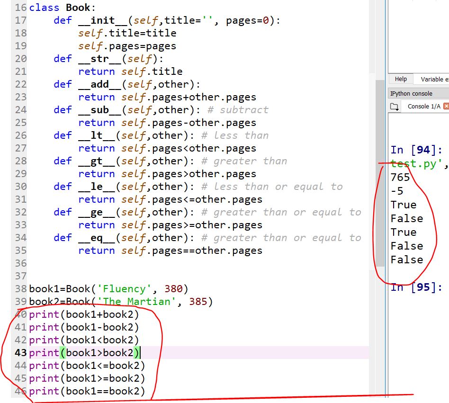Select the Console 1/A tab
The image size is (449, 403).
423,107
